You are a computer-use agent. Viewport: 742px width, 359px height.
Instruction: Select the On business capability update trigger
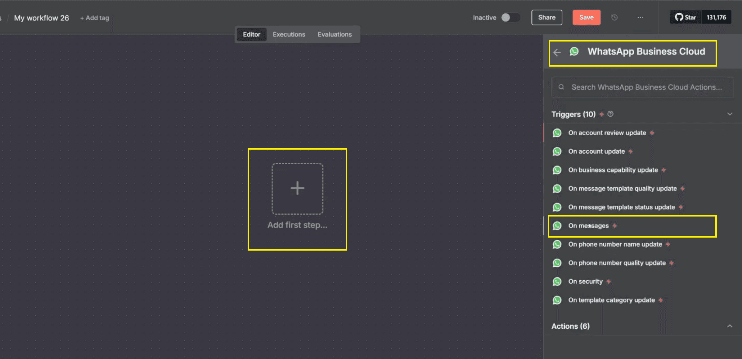pos(642,170)
